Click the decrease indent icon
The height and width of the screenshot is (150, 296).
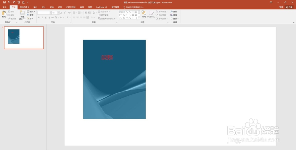86,13
